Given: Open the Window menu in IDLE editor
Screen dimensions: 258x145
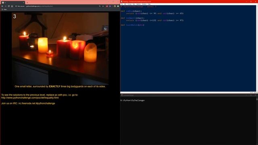Looking at the screenshot, I should 144,4.
